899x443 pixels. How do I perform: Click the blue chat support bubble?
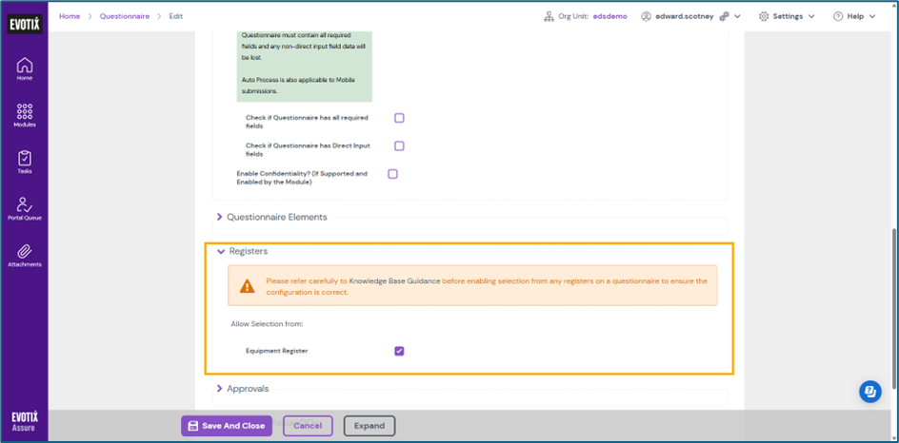pyautogui.click(x=869, y=391)
